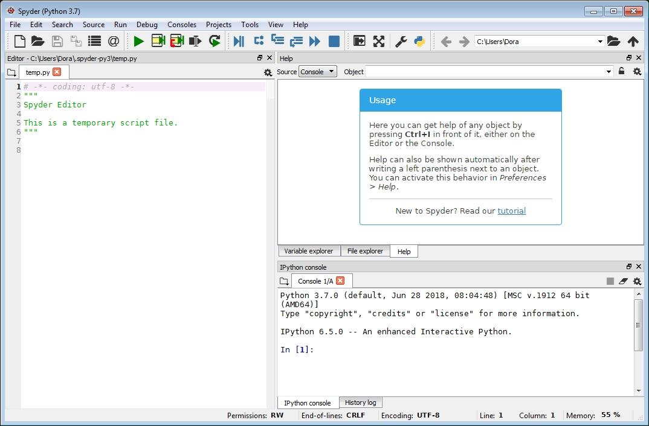Click the Step into function icon
This screenshot has height=426, width=649.
point(277,40)
